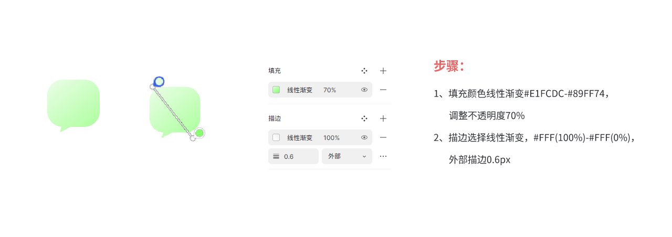Toggle fill visibility eye icon
The width and height of the screenshot is (672, 237).
(x=364, y=90)
